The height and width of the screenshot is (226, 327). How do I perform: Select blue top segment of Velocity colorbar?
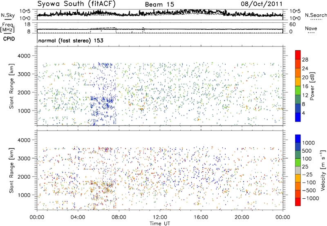298,139
